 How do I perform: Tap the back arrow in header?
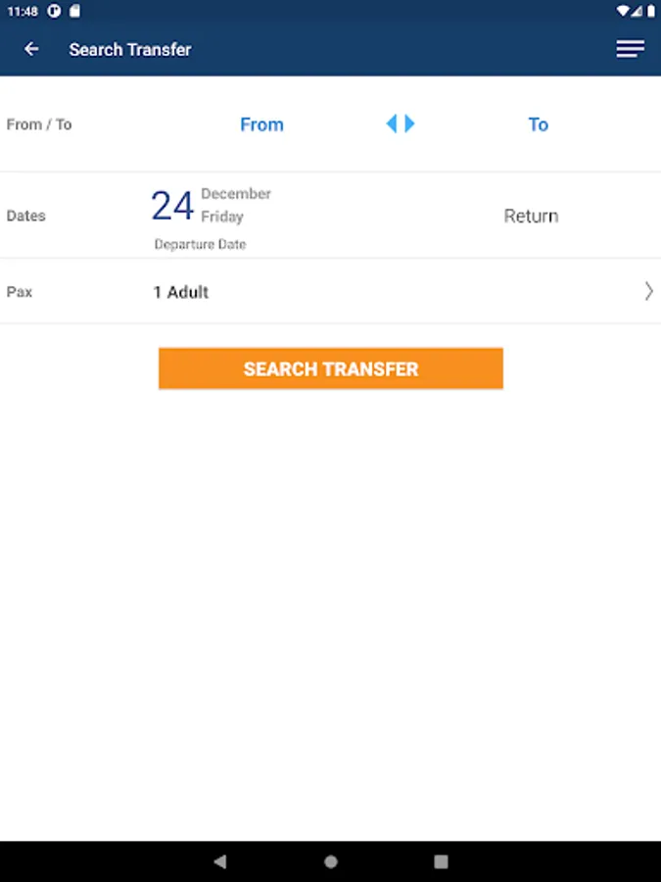tap(31, 50)
